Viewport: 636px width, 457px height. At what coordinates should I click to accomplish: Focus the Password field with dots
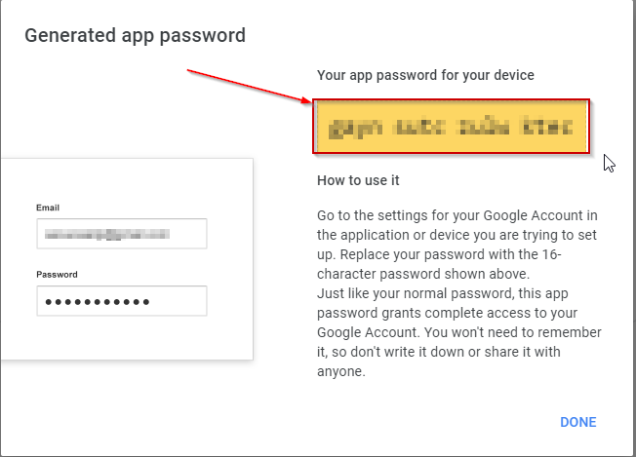(x=121, y=301)
